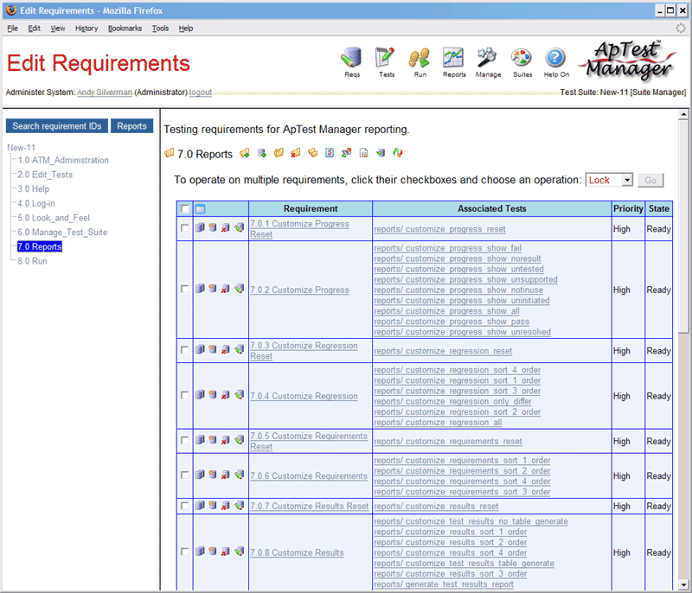
Task: Open the Suites palette icon
Action: (522, 62)
